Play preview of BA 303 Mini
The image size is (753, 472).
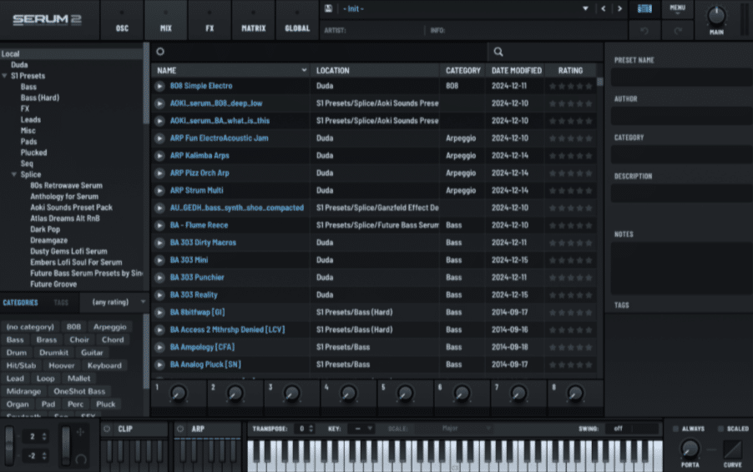tap(159, 260)
